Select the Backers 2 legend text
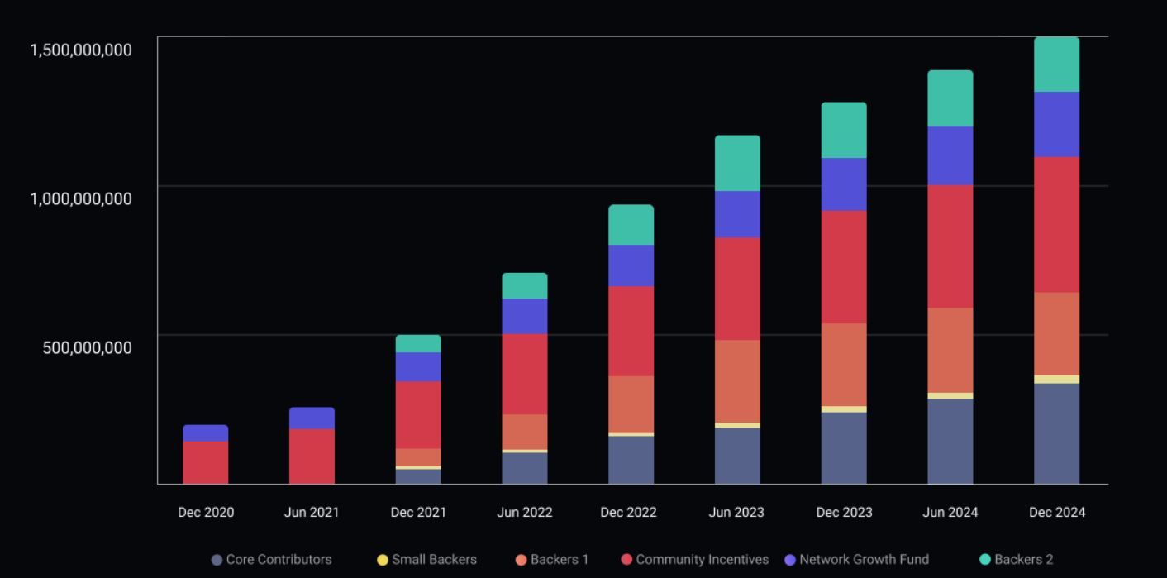The height and width of the screenshot is (578, 1167). click(x=1023, y=560)
